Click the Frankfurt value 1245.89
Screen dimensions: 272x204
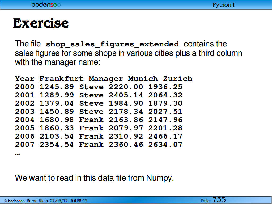[x=57, y=87]
